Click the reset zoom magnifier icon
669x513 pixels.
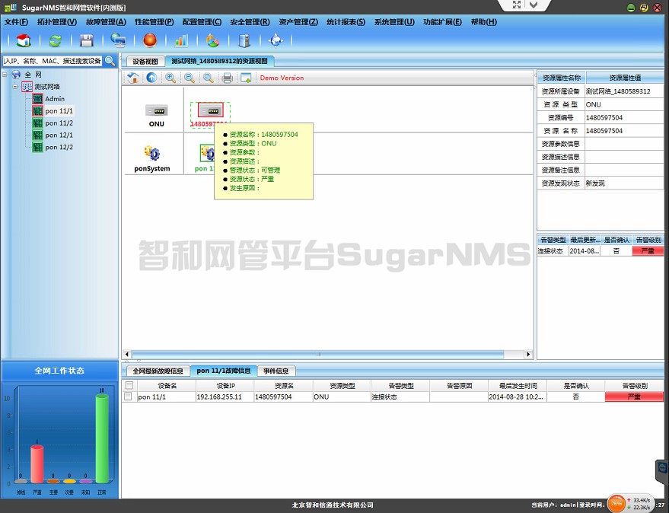click(x=209, y=78)
